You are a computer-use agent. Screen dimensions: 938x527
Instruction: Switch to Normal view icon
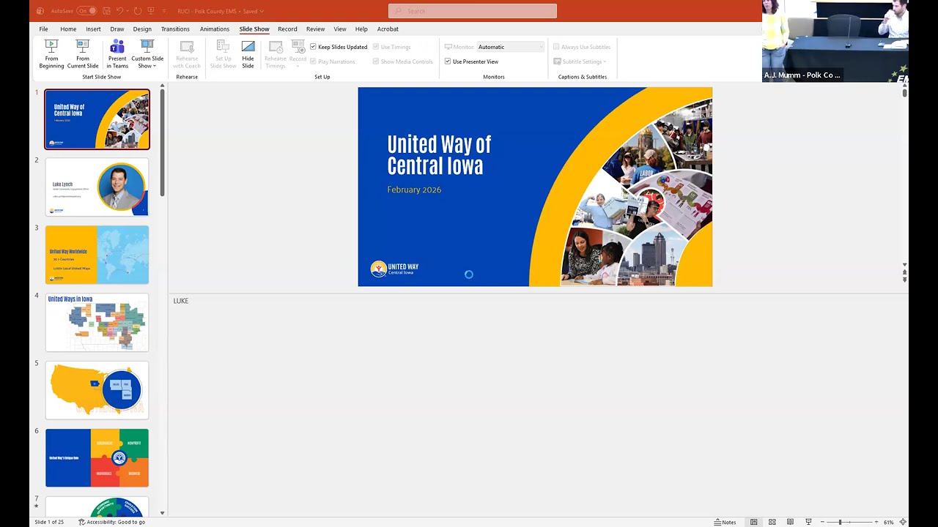753,522
